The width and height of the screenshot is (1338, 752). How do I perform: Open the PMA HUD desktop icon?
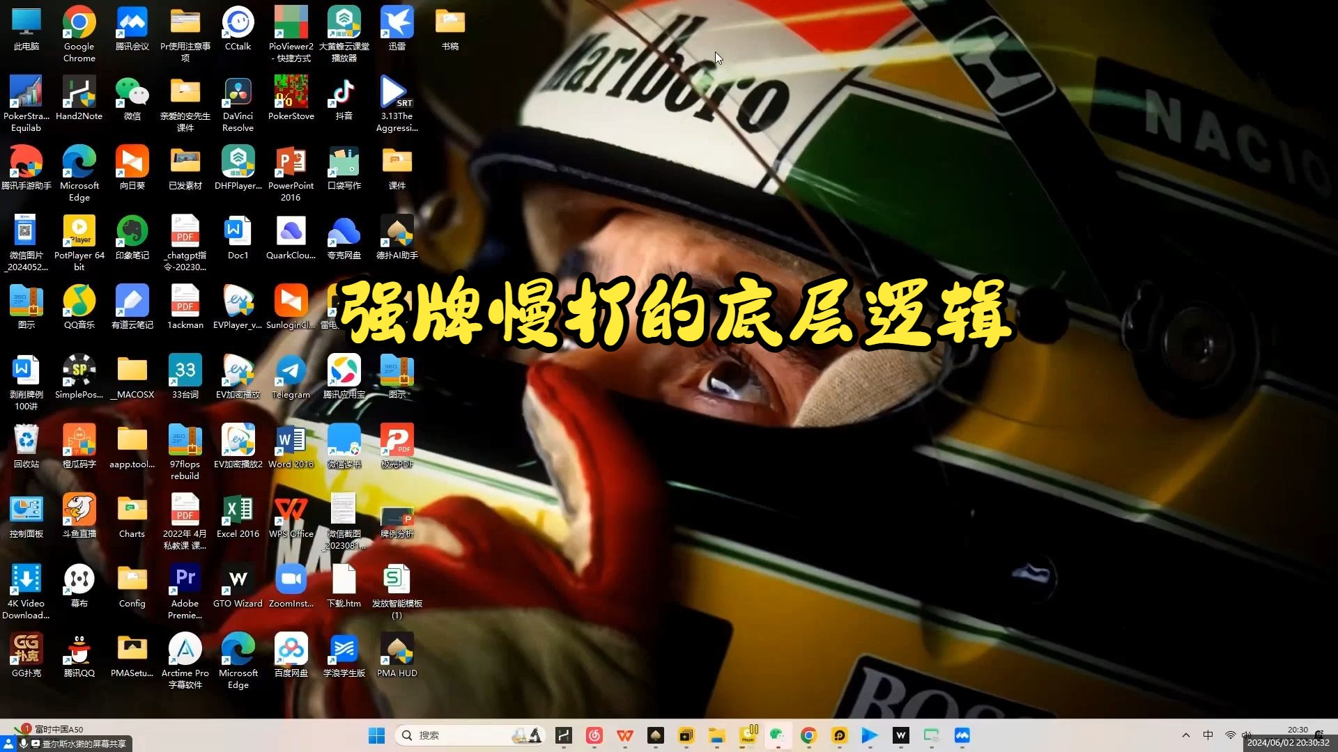click(x=397, y=656)
